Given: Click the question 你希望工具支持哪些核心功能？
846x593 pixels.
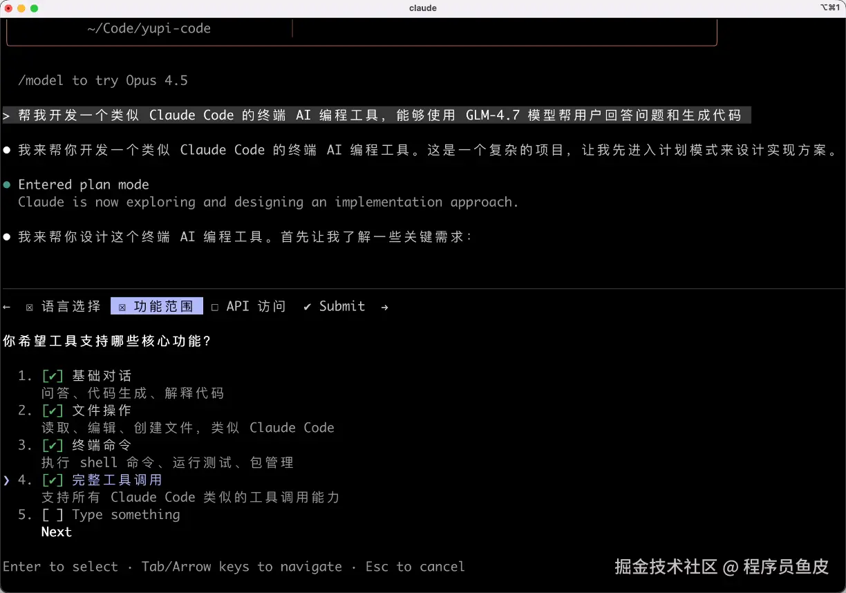Looking at the screenshot, I should [107, 341].
